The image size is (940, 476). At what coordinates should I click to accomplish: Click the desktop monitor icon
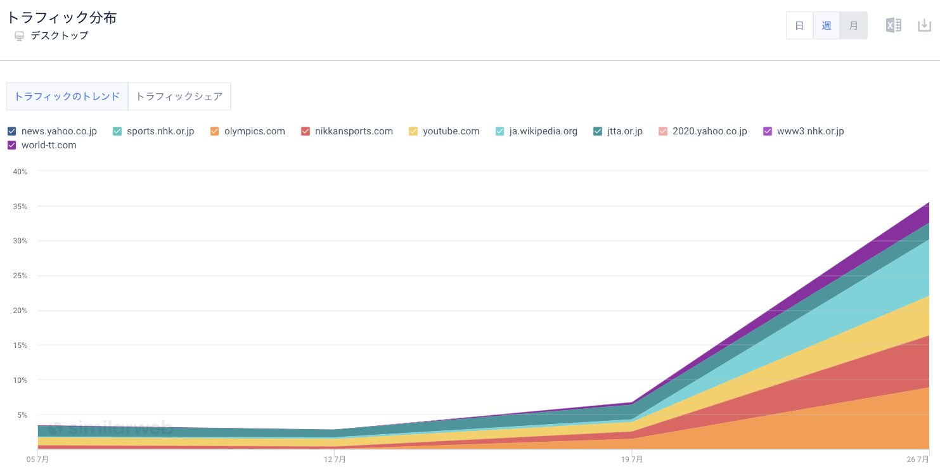[x=19, y=36]
